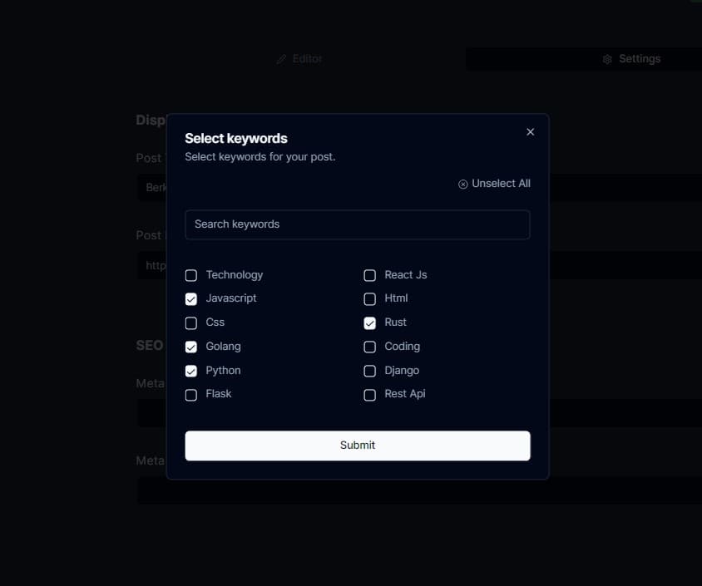Check the Rest Api keyword checkbox
The image size is (702, 586).
[x=370, y=395]
